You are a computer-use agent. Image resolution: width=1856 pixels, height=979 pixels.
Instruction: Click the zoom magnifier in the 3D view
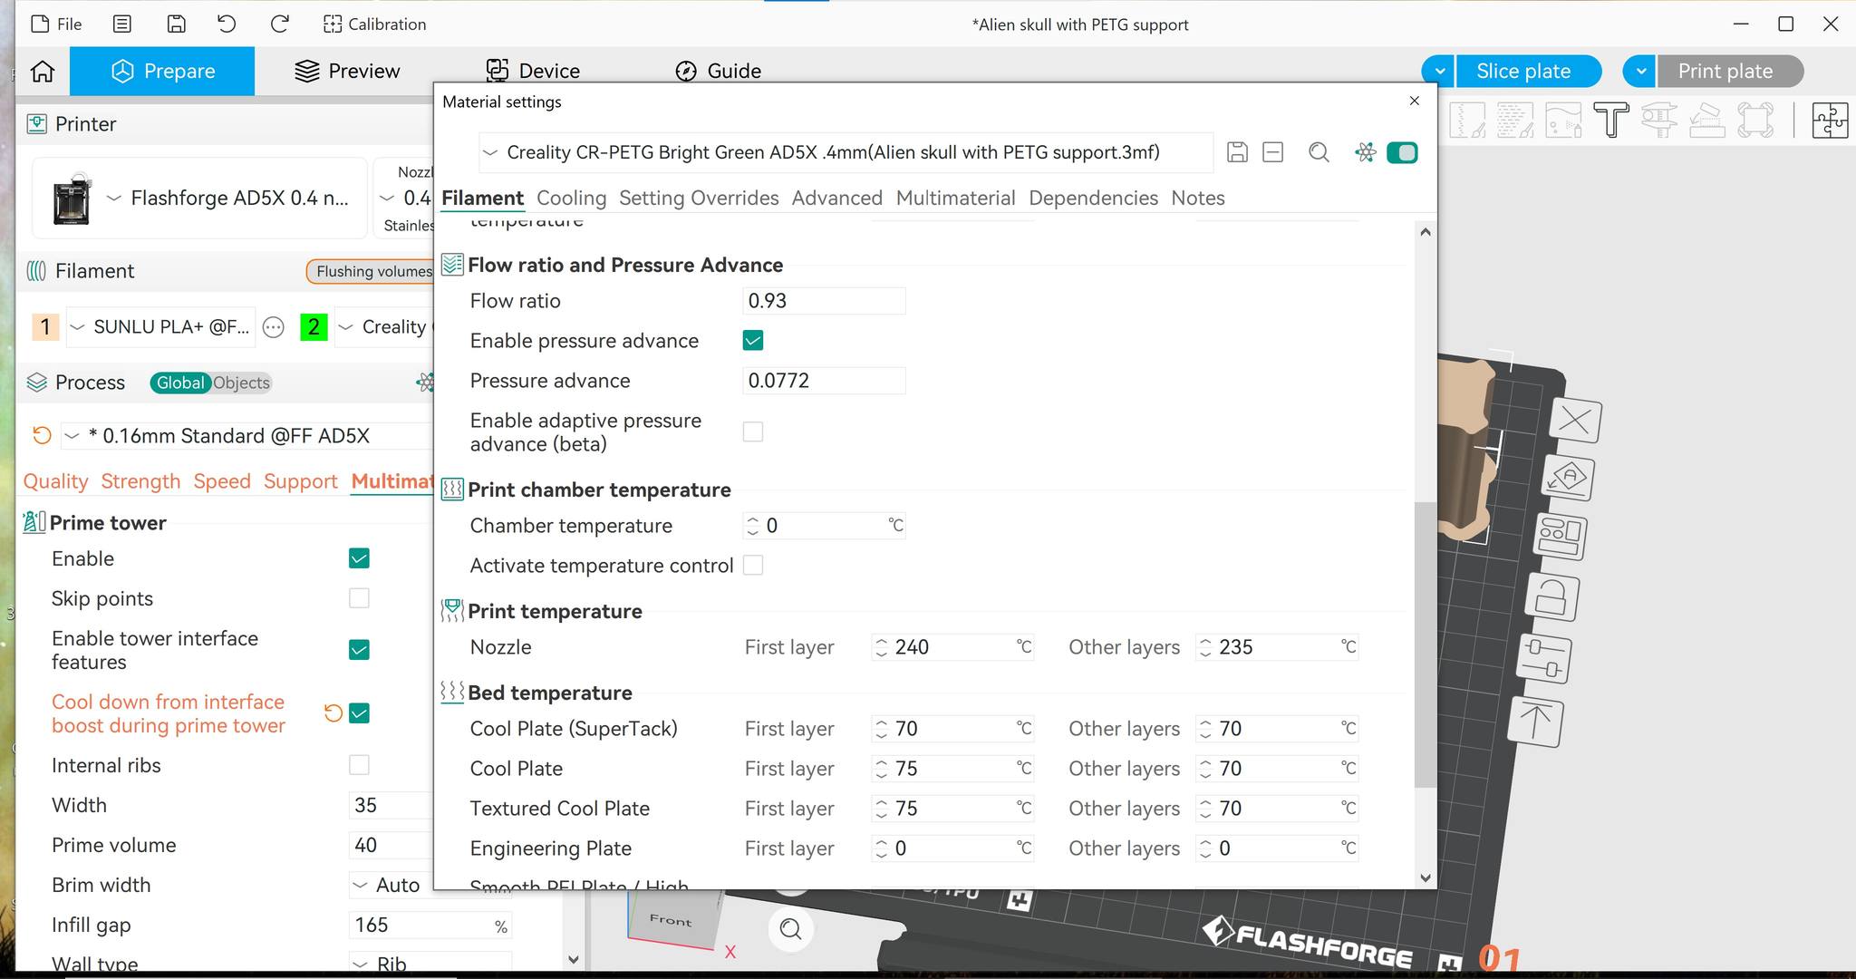791,929
